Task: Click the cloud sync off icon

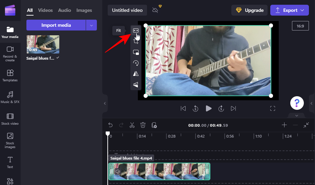Action: click(x=155, y=10)
